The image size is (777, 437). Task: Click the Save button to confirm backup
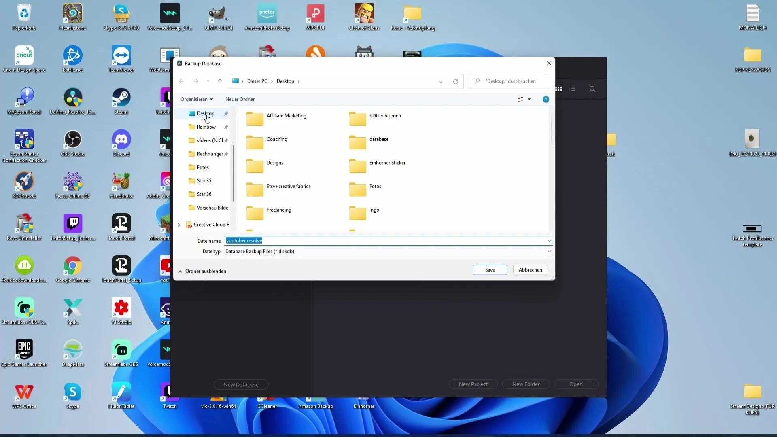click(x=490, y=269)
